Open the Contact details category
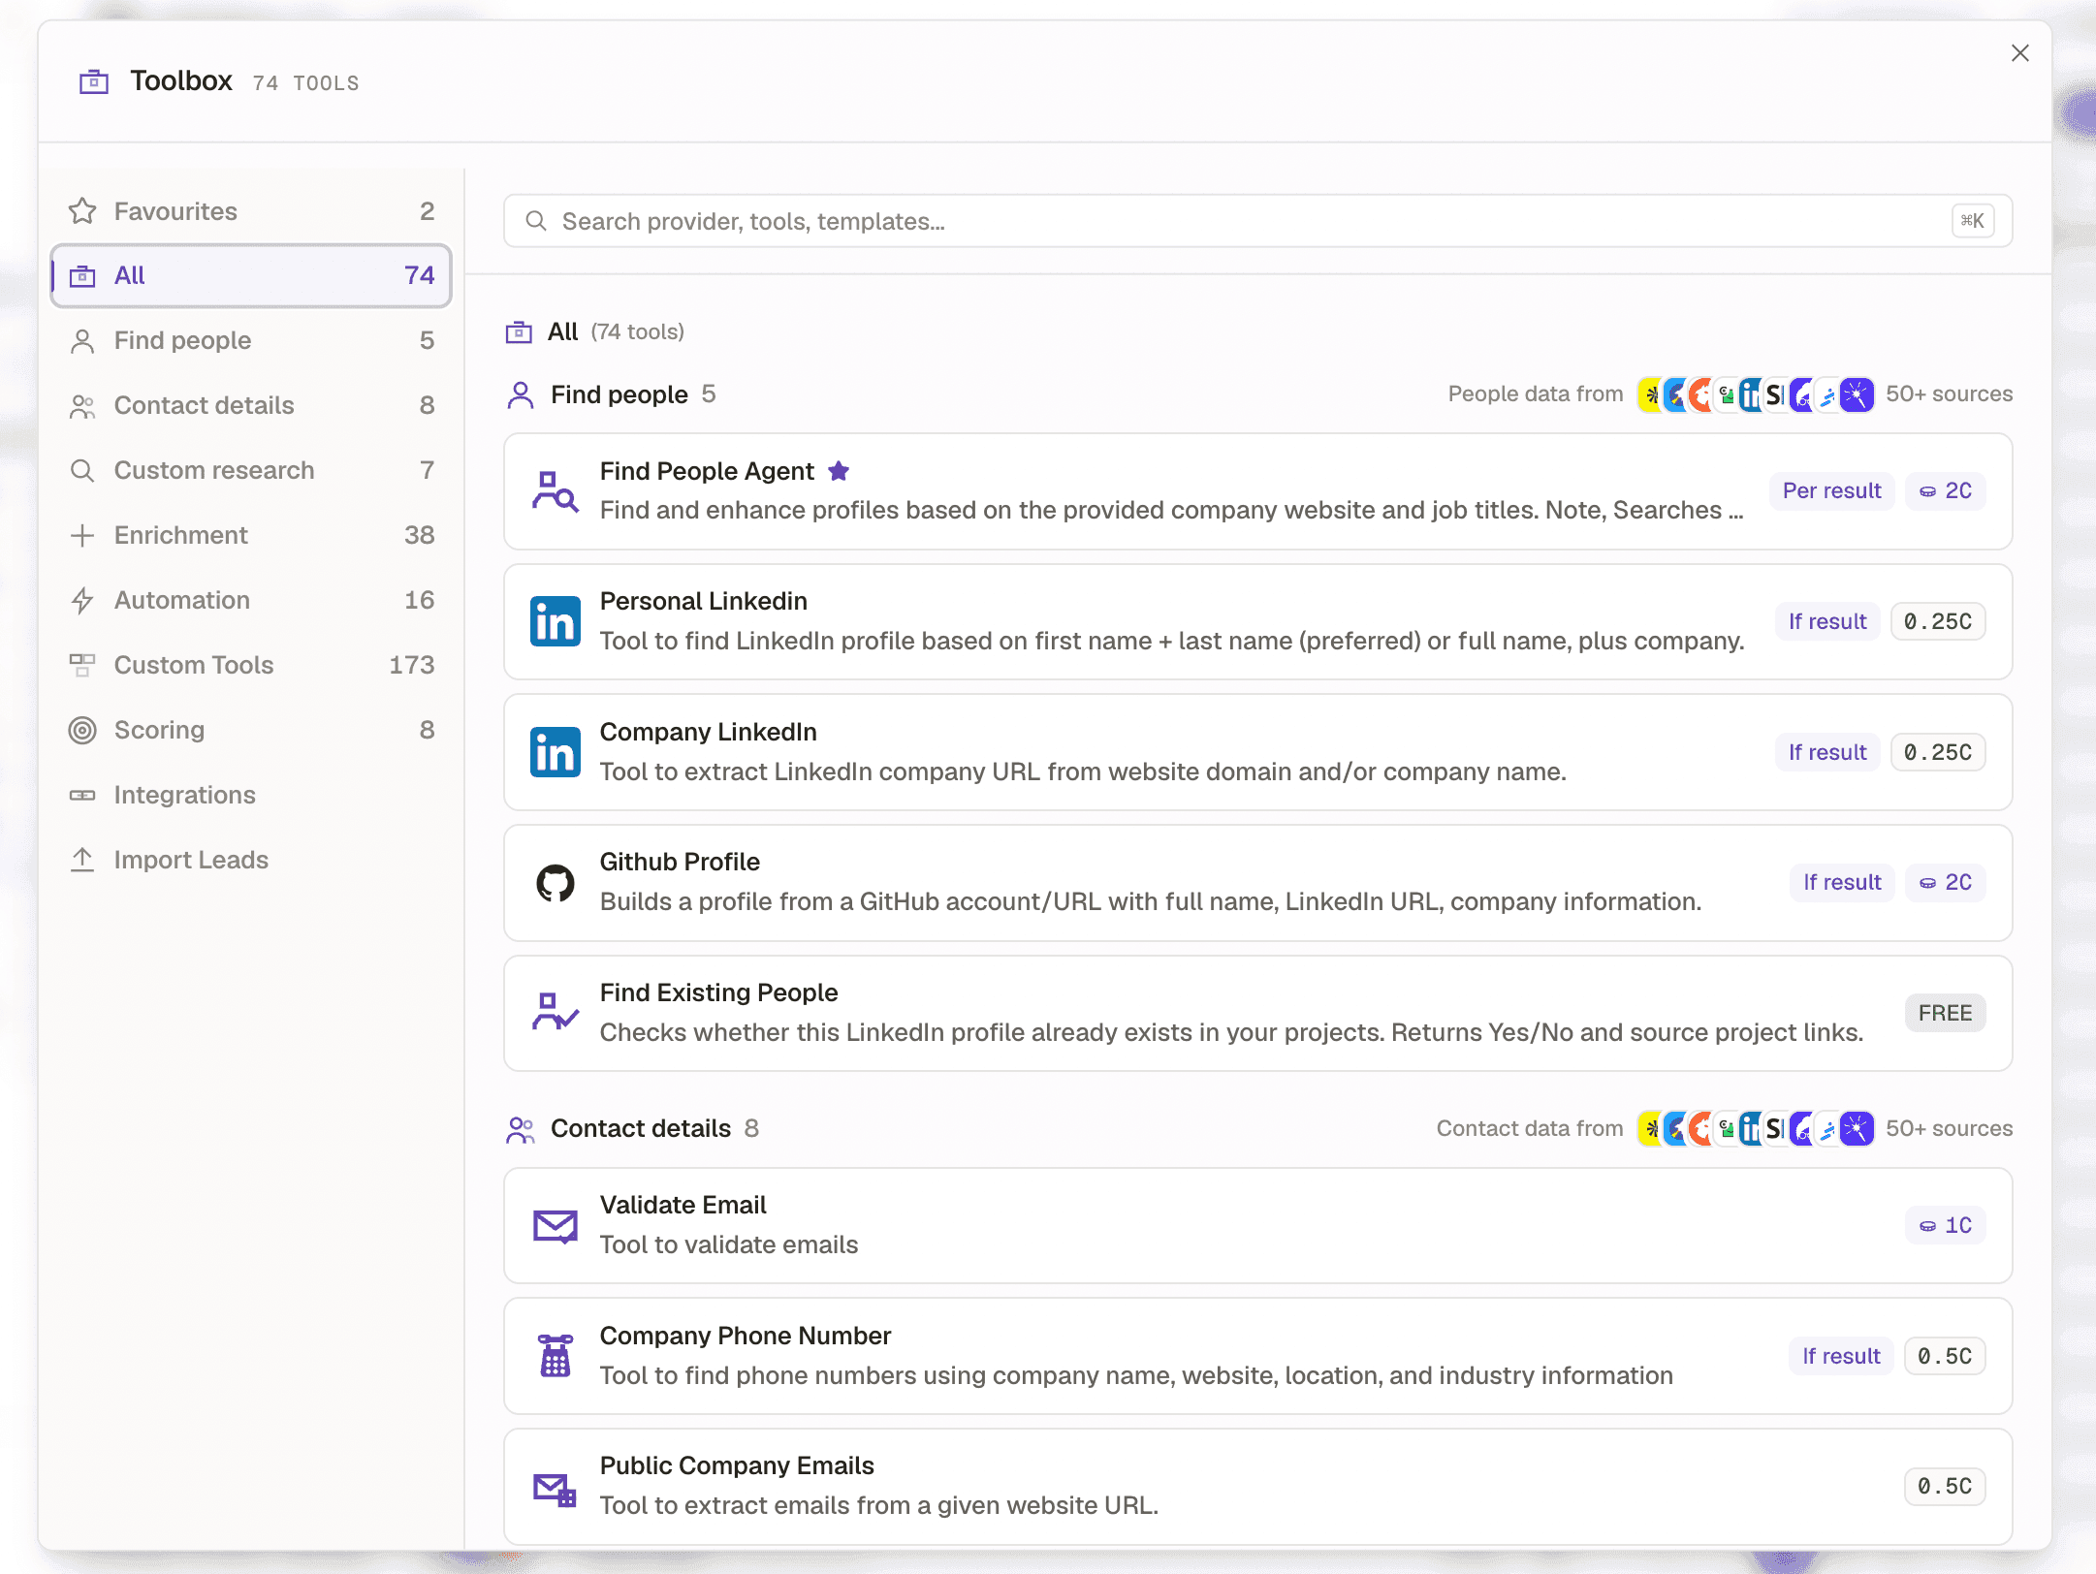The height and width of the screenshot is (1574, 2096). (251, 405)
